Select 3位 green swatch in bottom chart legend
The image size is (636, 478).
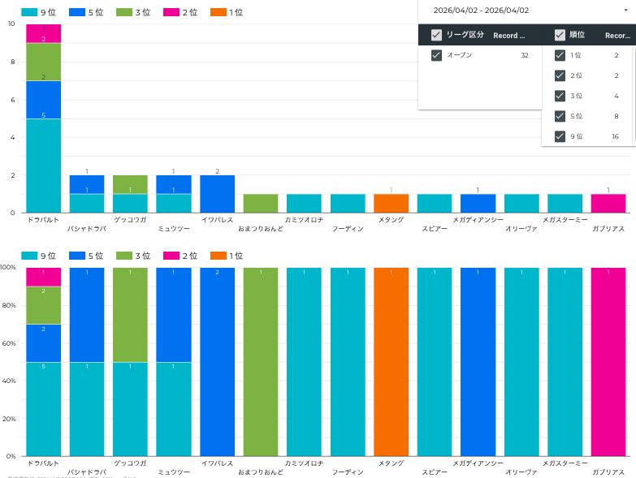123,256
